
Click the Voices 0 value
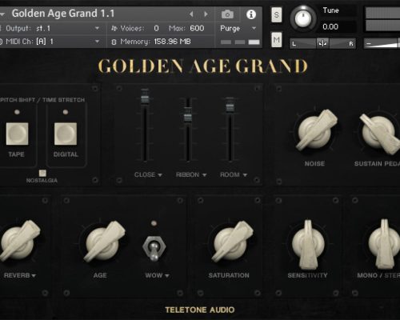click(156, 28)
